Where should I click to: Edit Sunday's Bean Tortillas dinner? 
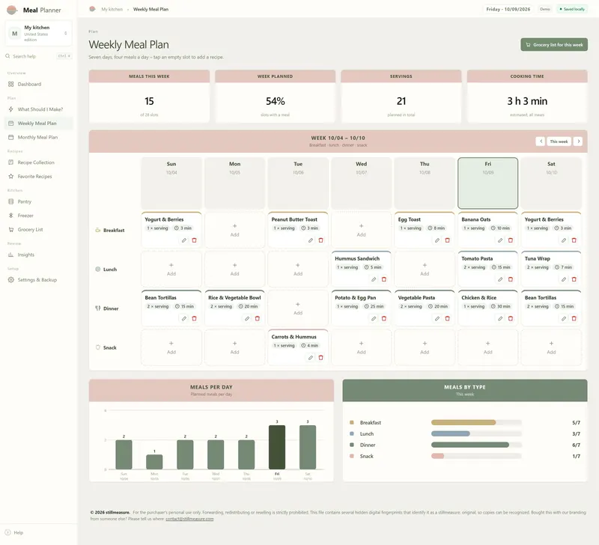click(183, 318)
